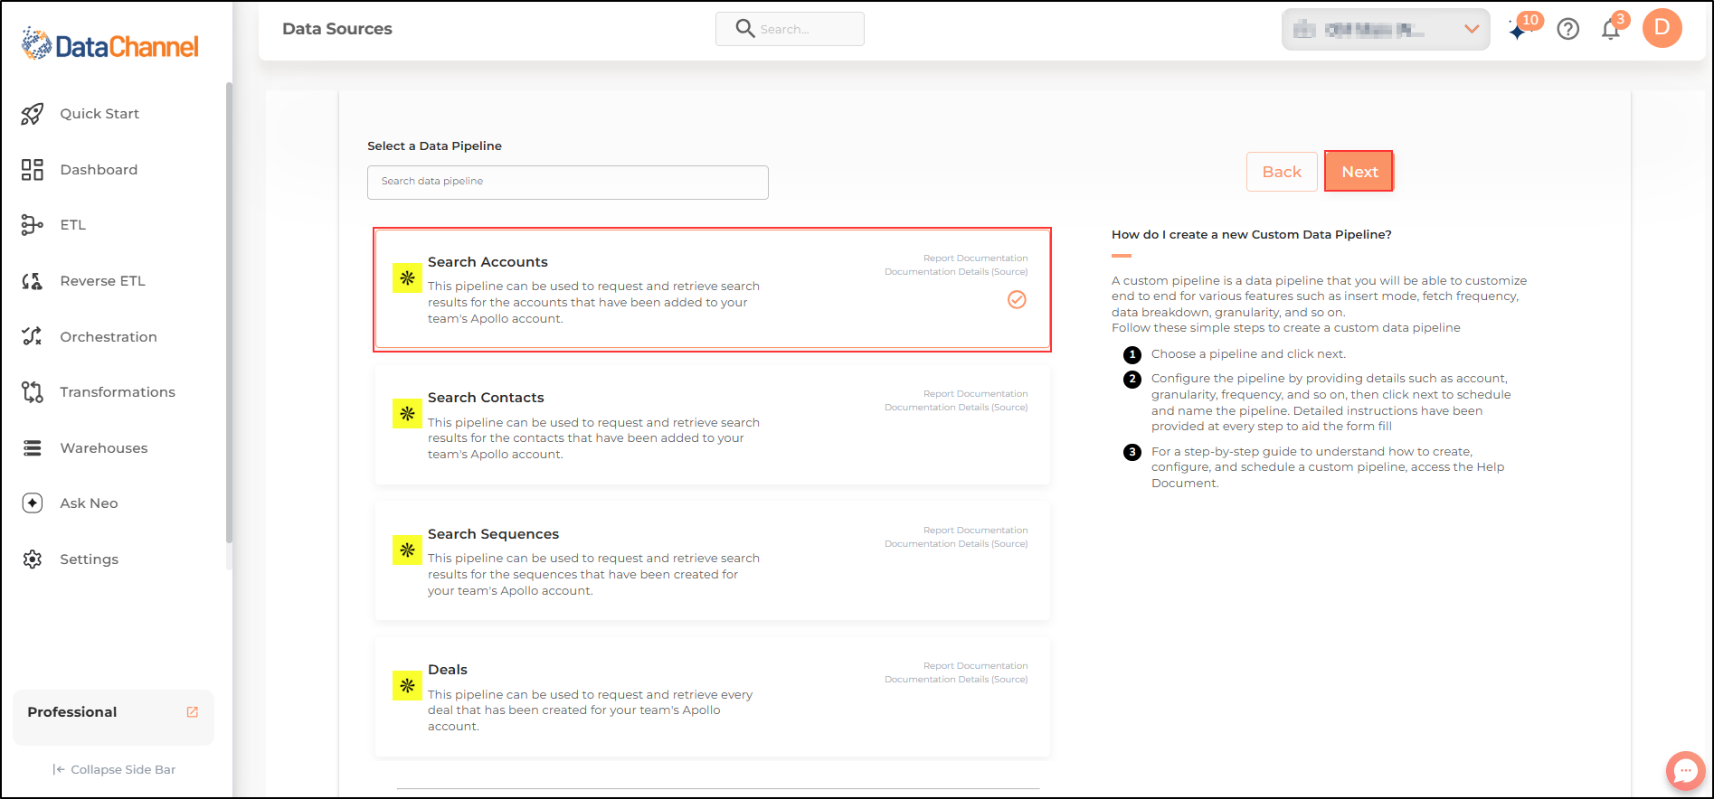Open Report Documentation for Search Sequences
Viewport: 1714px width, 799px height.
click(975, 531)
